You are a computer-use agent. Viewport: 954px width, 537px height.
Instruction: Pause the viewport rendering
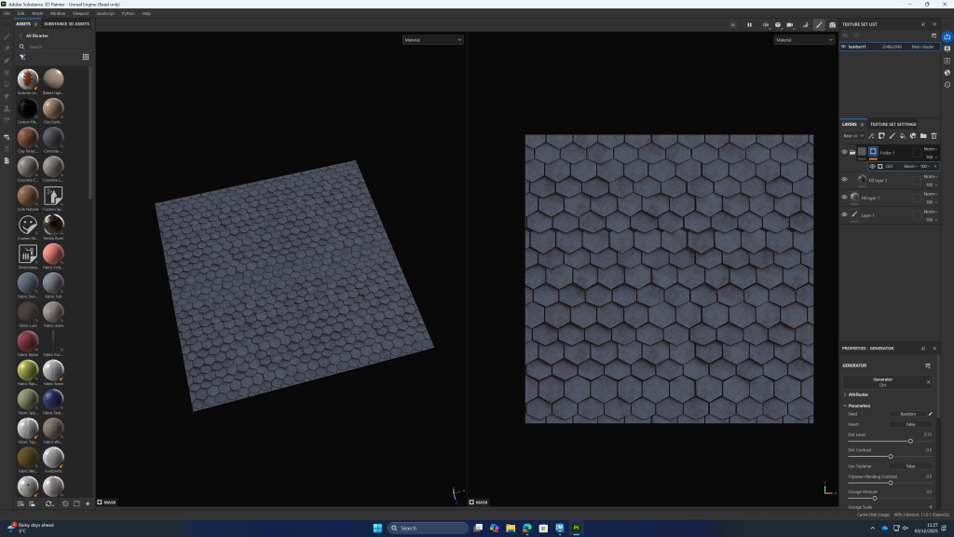pyautogui.click(x=749, y=25)
